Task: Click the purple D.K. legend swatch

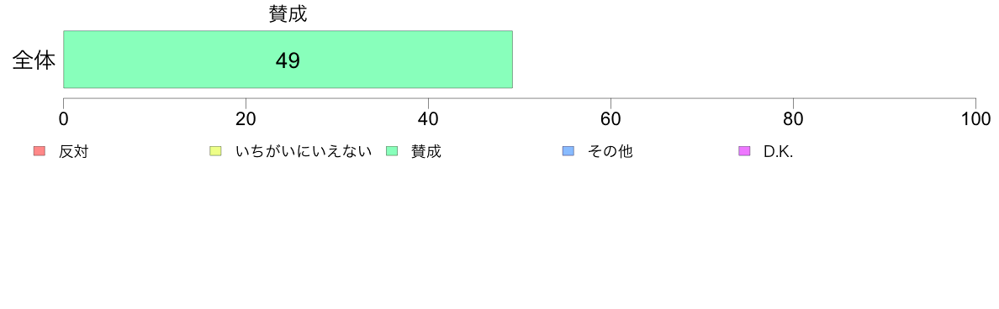Action: coord(744,151)
